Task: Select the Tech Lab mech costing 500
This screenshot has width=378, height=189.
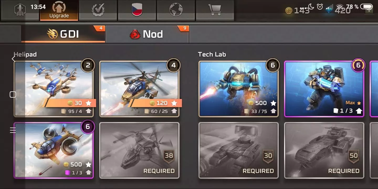Action: (x=239, y=89)
